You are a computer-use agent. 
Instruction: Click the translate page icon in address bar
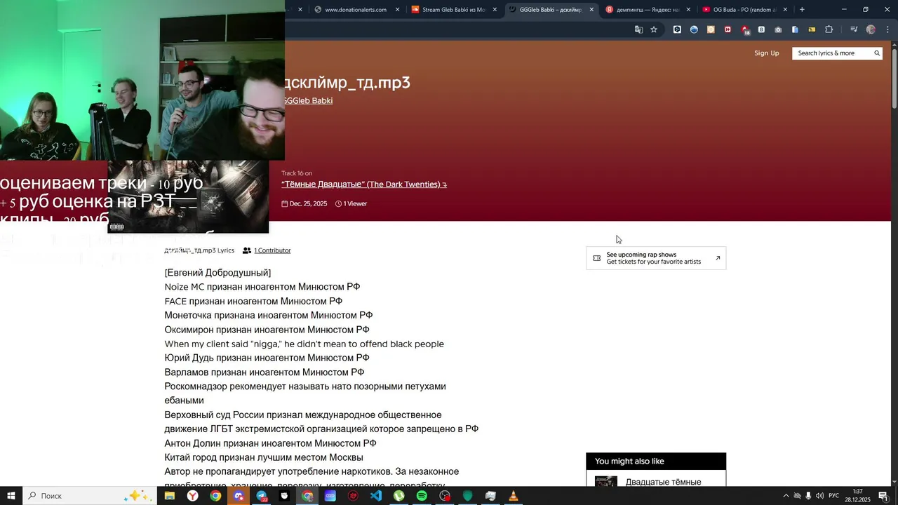click(638, 29)
